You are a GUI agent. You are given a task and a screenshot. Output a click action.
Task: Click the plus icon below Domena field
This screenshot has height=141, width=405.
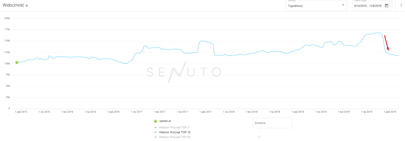[x=259, y=137]
